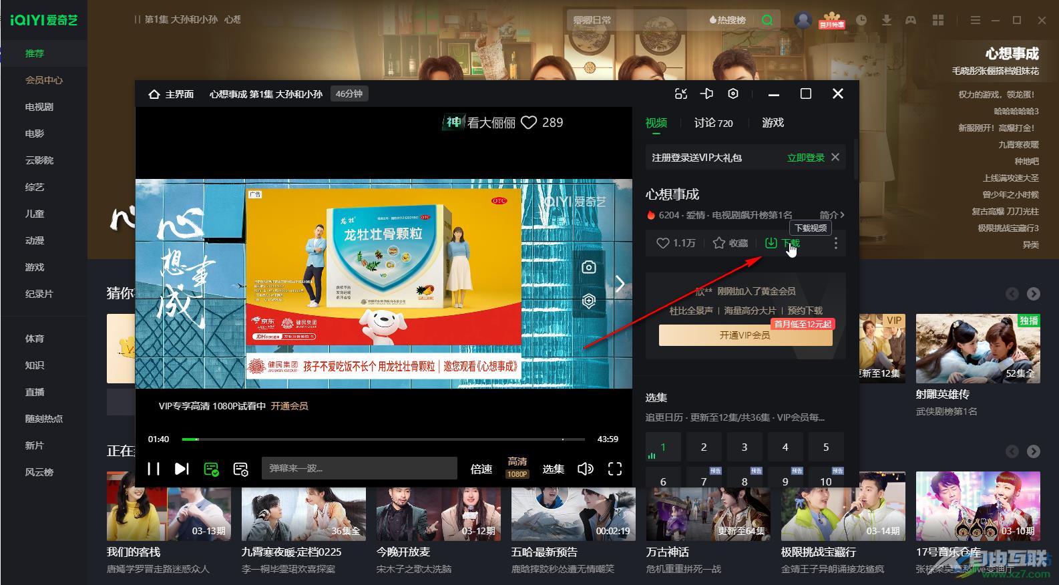This screenshot has height=585, width=1059.
Task: Click the green search magnifier icon
Action: pos(767,20)
